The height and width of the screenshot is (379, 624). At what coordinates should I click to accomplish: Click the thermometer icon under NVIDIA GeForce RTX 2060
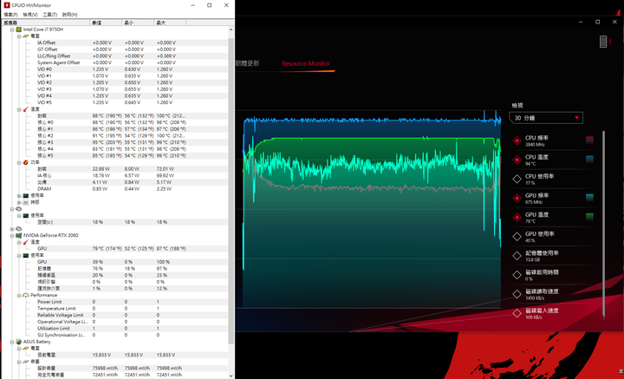25,242
